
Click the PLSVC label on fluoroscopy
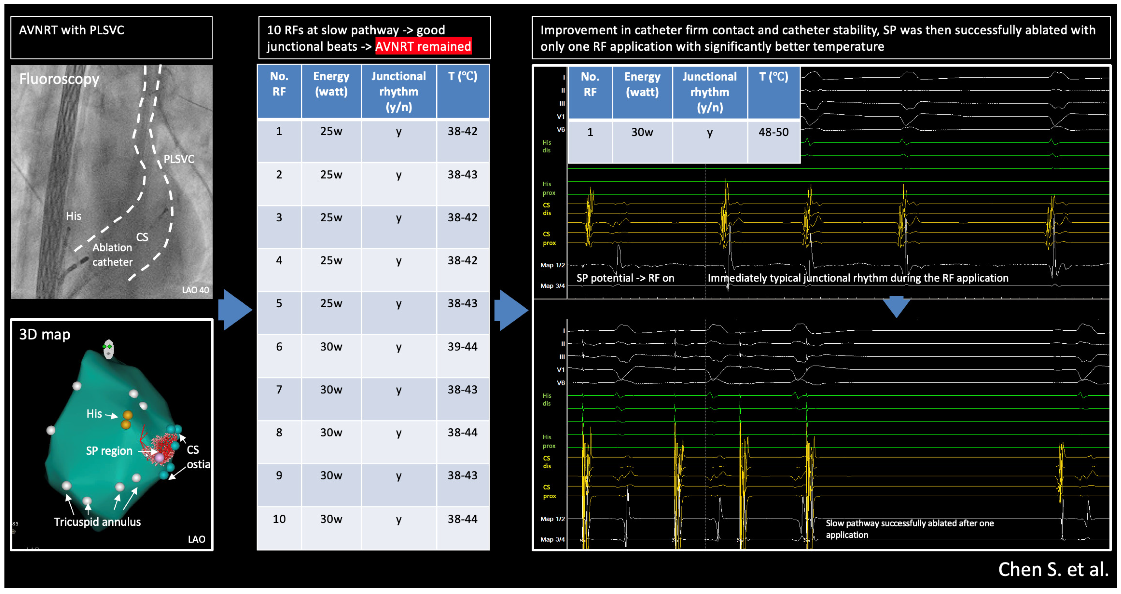[x=179, y=159]
